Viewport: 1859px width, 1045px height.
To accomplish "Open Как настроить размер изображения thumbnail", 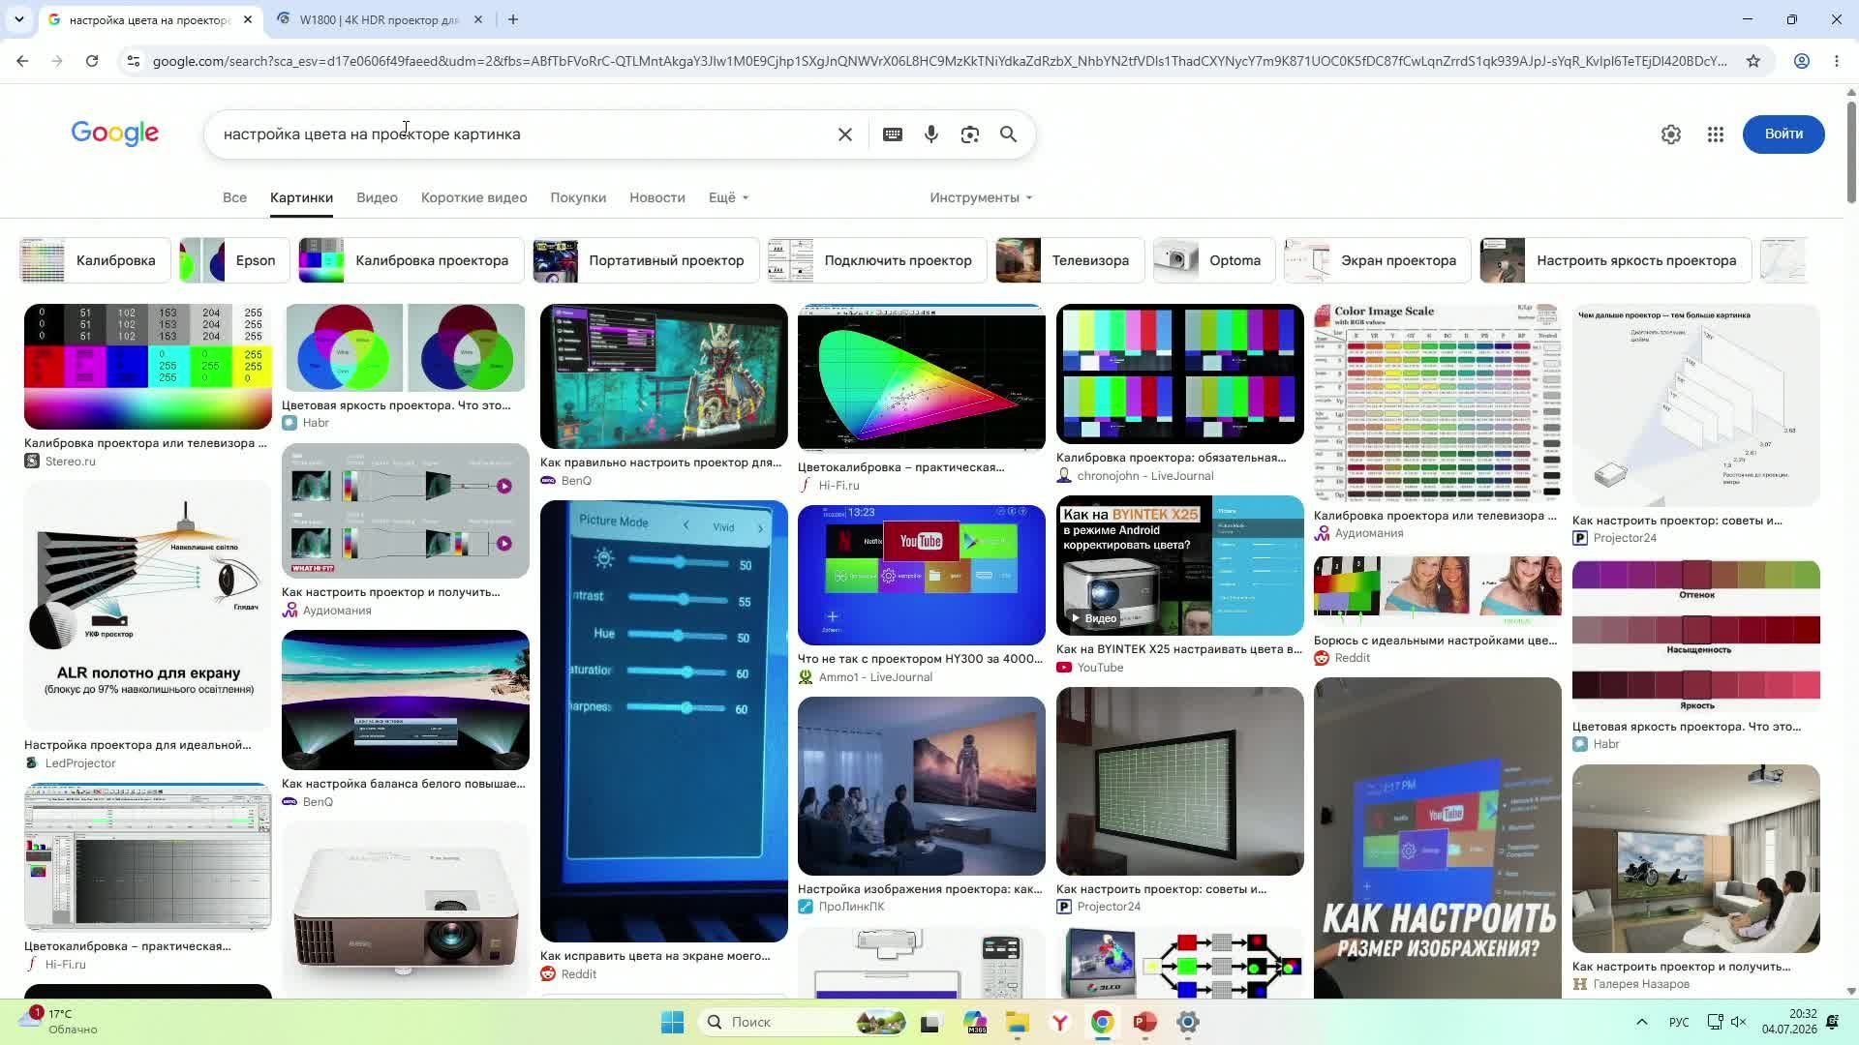I will pyautogui.click(x=1438, y=837).
